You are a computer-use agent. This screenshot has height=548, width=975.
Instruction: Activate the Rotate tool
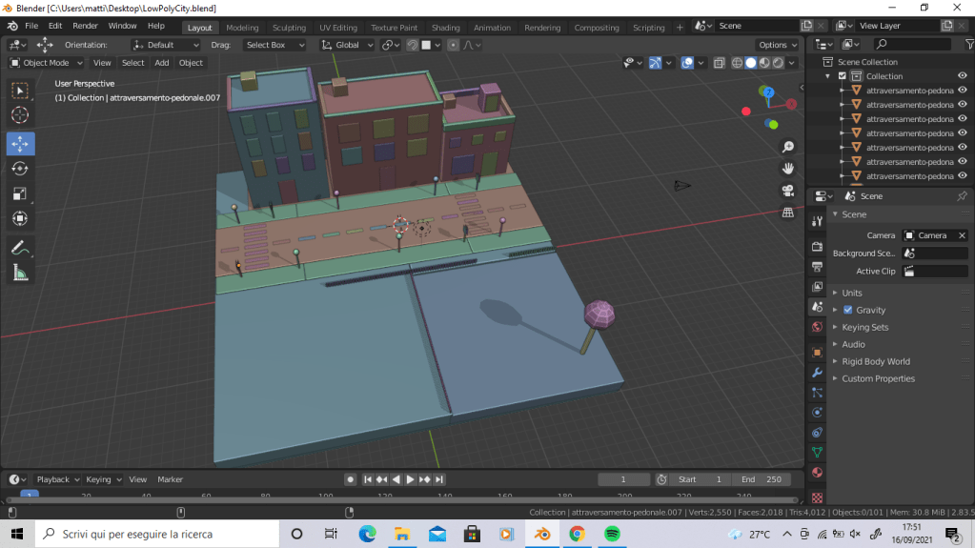[x=20, y=169]
